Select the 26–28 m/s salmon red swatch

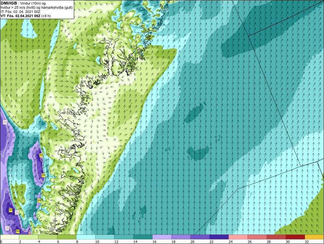tap(257, 237)
